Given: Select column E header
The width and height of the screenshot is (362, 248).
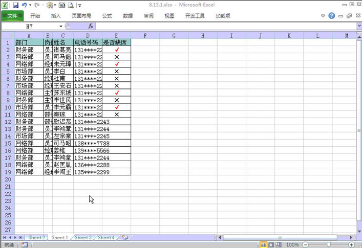Looking at the screenshot, I should tap(116, 35).
